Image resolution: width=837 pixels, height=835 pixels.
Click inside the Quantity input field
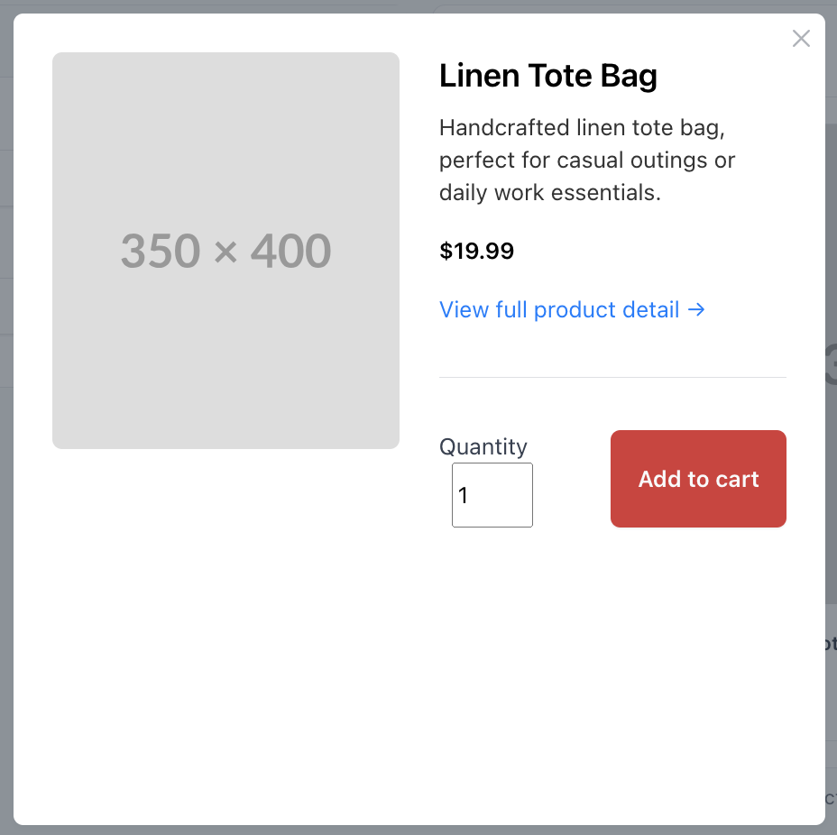click(492, 495)
